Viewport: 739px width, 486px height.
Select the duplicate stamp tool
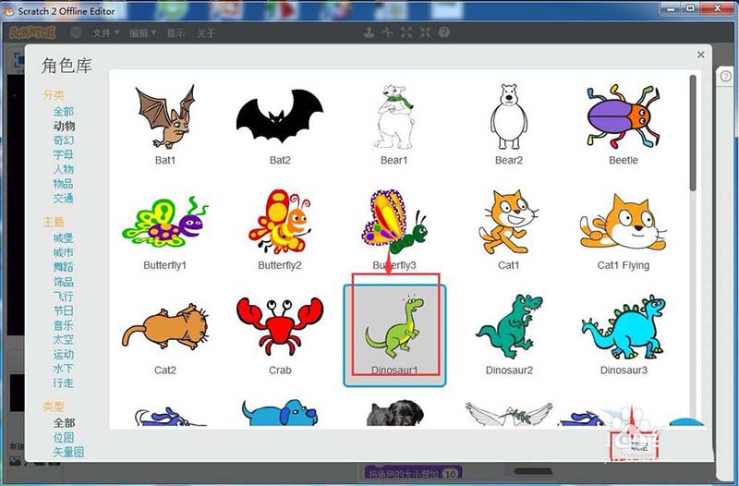[369, 32]
